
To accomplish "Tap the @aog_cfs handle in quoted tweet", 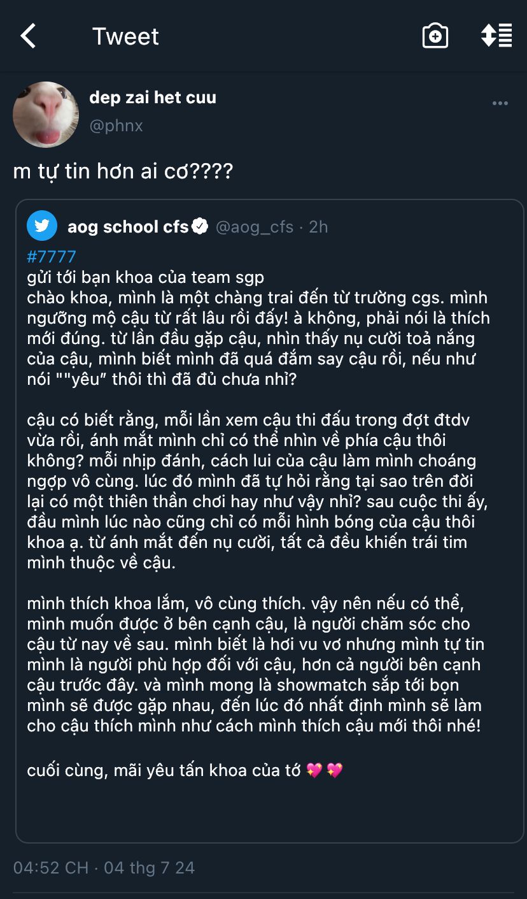I will [255, 227].
